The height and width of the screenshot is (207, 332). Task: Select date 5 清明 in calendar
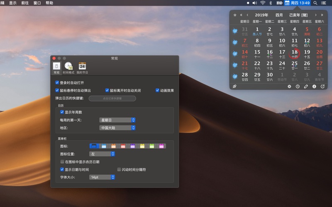307,31
